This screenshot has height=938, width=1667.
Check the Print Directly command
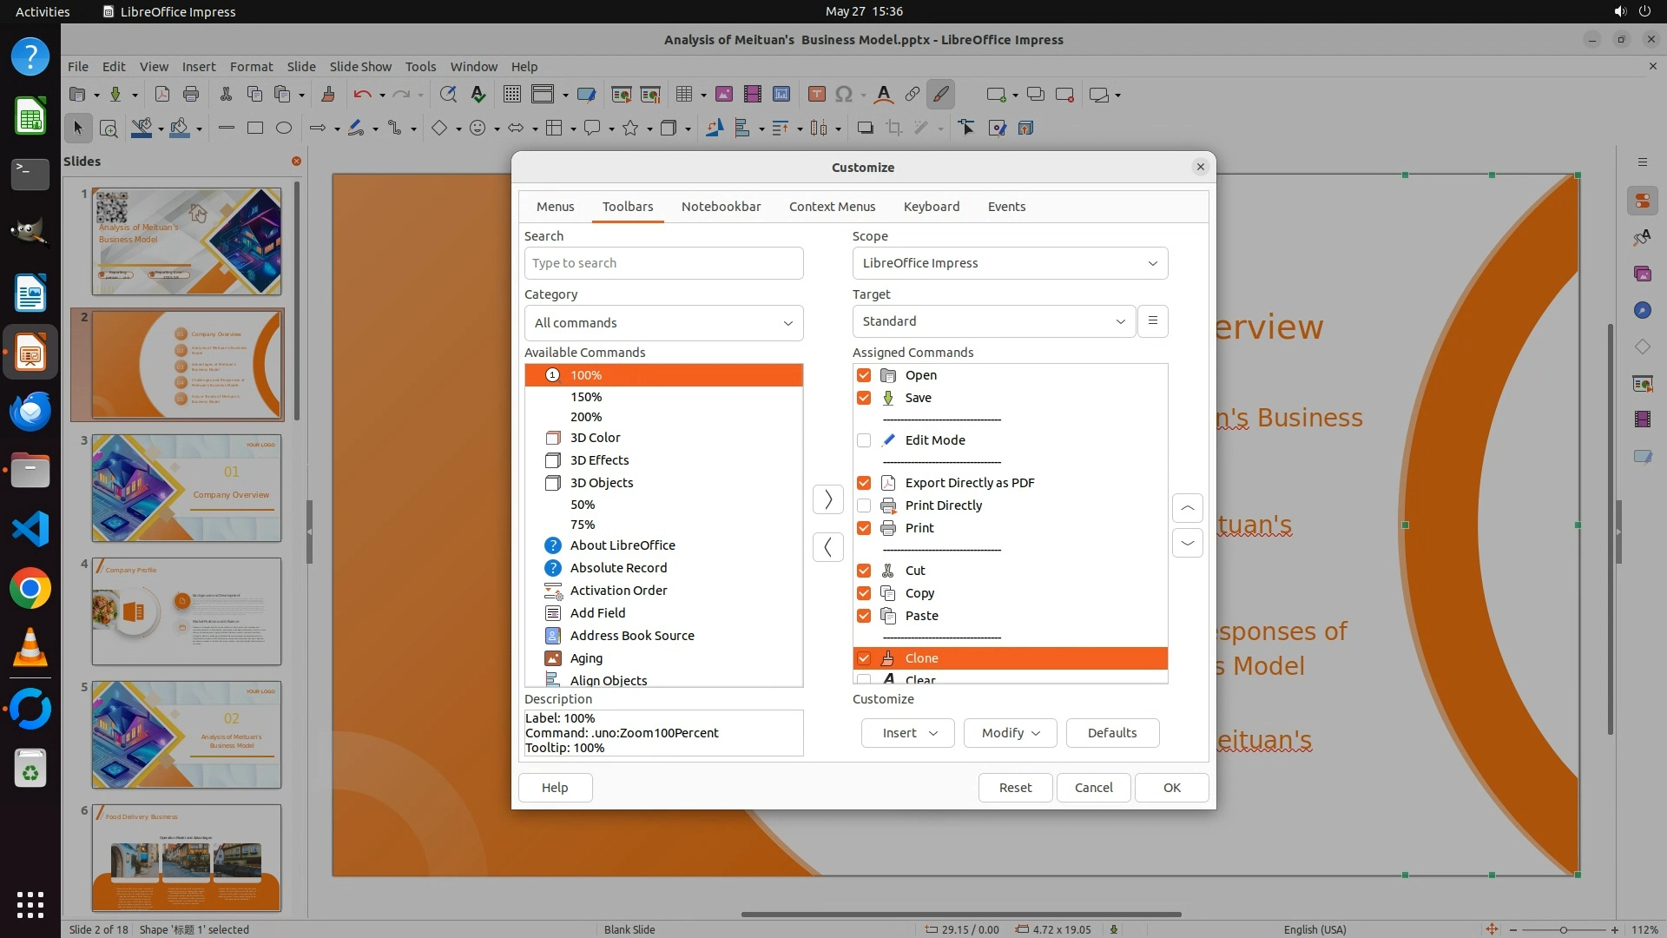pyautogui.click(x=863, y=505)
